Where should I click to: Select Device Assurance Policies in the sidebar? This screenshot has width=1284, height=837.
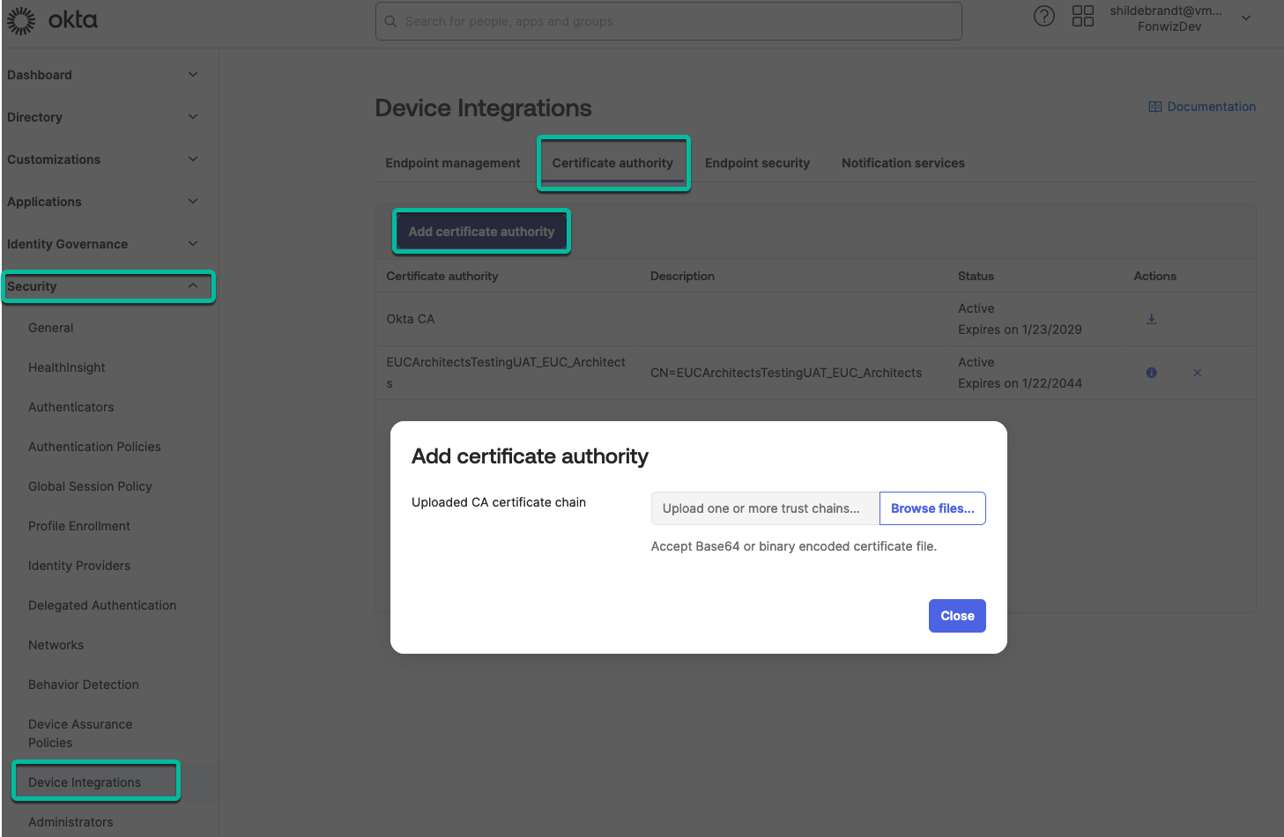80,733
